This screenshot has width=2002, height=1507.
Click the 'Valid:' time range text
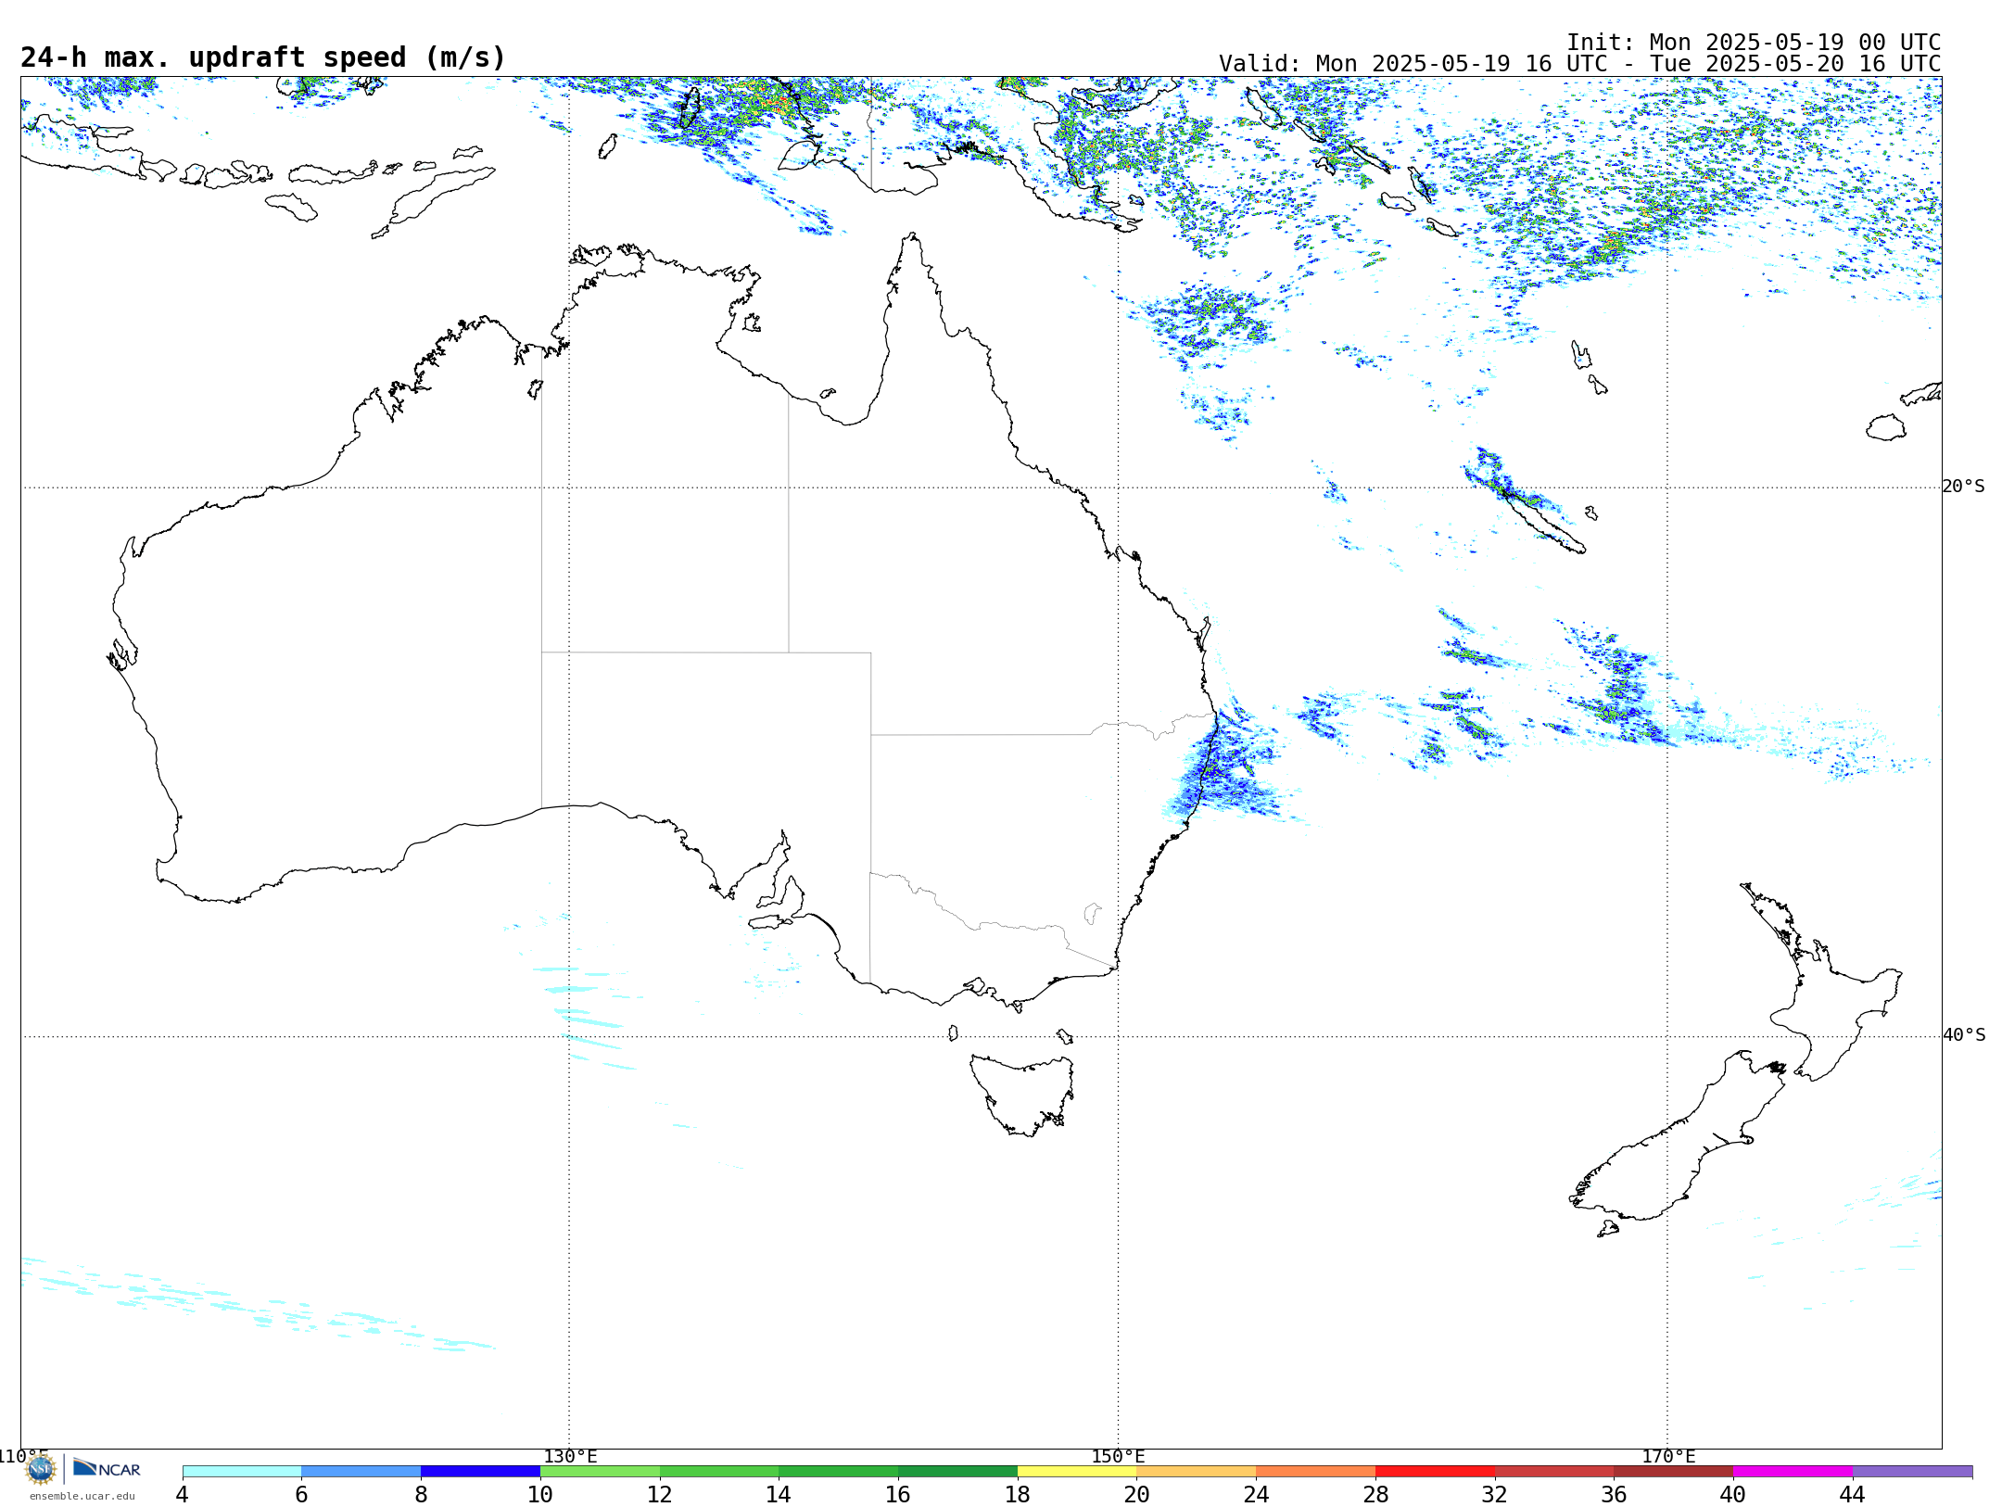1579,64
